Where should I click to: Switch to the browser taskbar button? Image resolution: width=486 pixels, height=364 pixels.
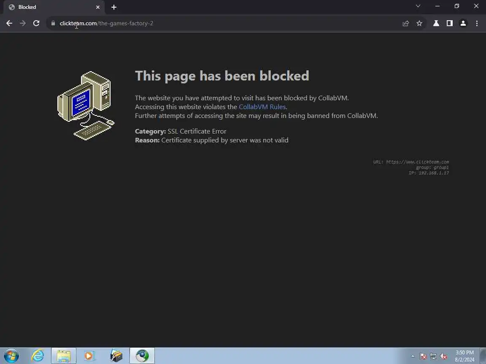[x=142, y=356]
